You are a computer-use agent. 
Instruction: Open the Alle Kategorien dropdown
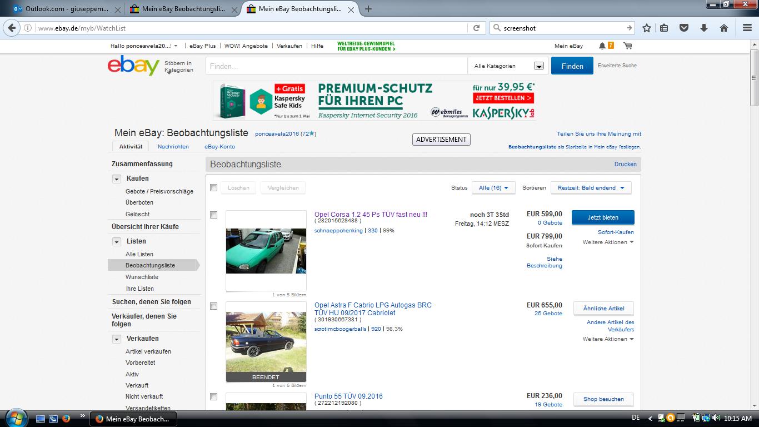click(508, 66)
